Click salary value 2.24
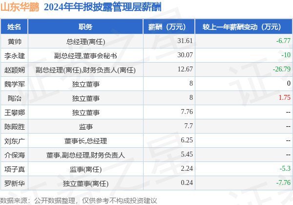 point(187,168)
